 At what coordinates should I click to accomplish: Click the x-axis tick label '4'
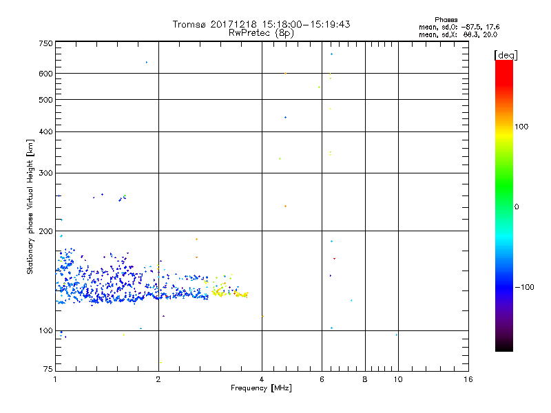tap(262, 379)
